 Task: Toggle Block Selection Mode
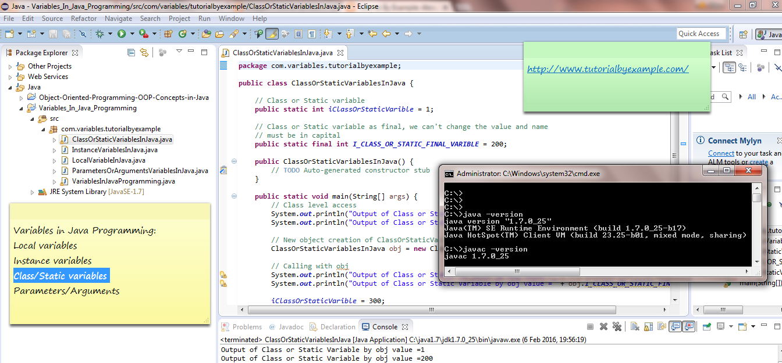tap(298, 34)
